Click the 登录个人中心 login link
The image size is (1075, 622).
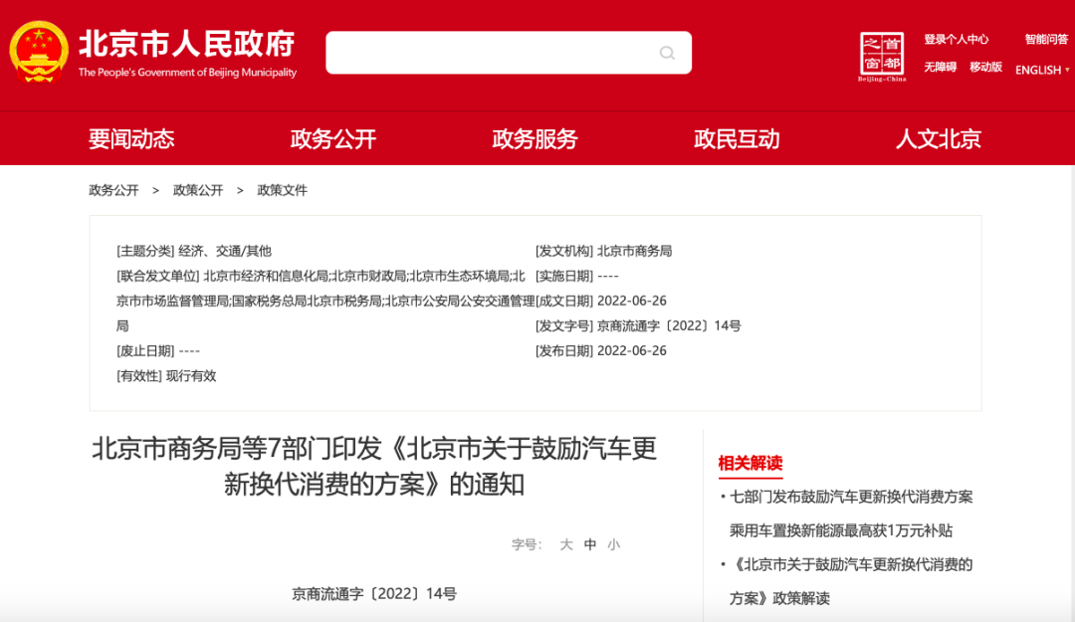[956, 40]
